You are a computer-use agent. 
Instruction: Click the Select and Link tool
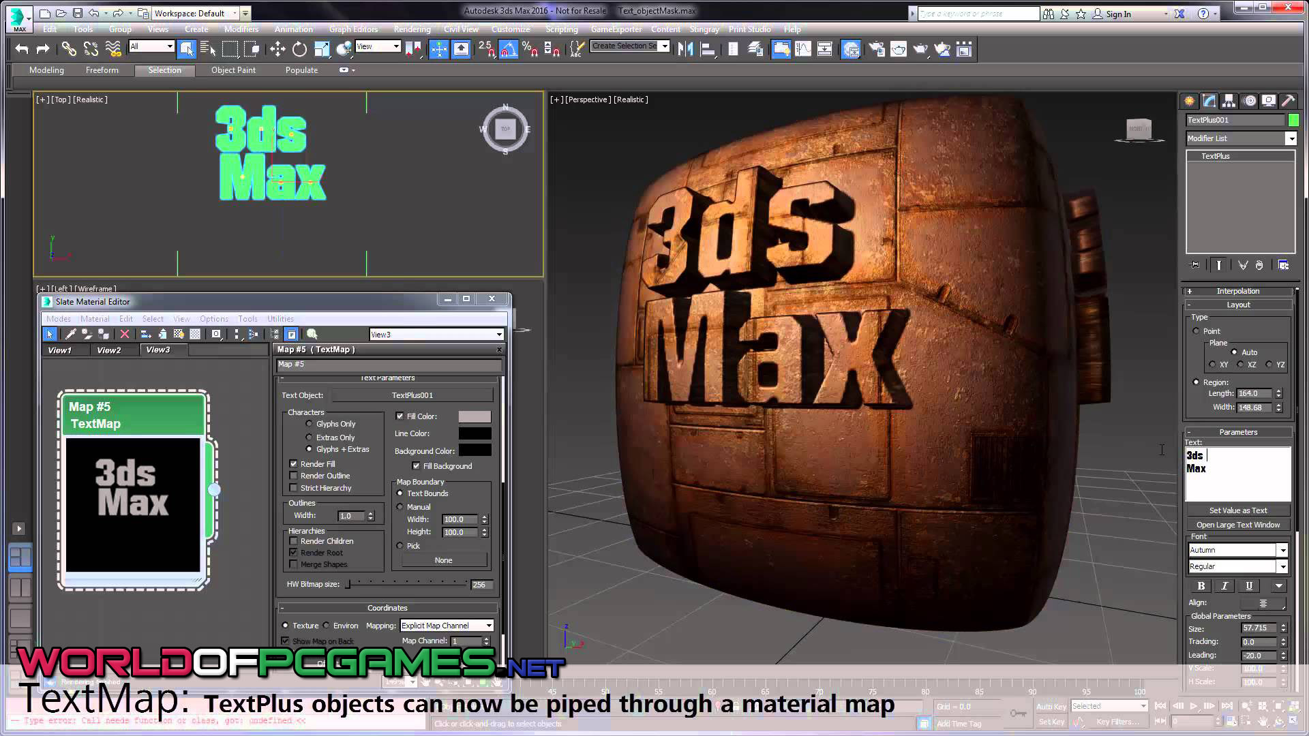point(69,48)
